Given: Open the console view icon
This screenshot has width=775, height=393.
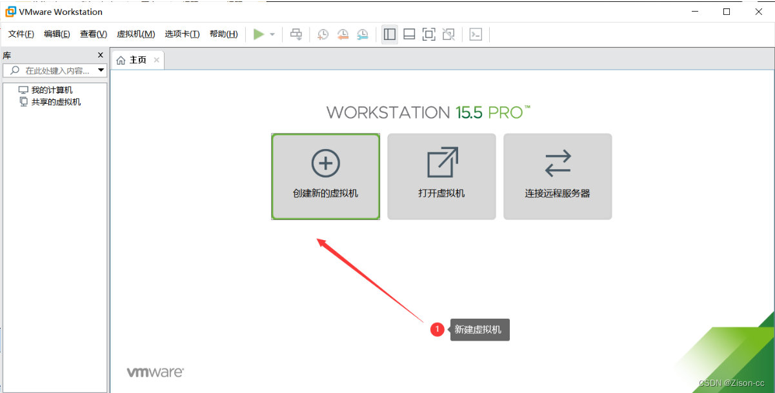Looking at the screenshot, I should (x=476, y=34).
